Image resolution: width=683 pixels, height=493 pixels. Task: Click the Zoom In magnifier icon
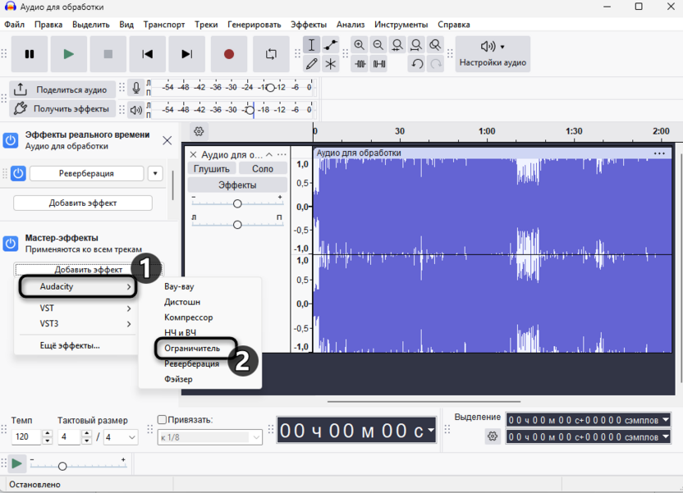coord(359,45)
